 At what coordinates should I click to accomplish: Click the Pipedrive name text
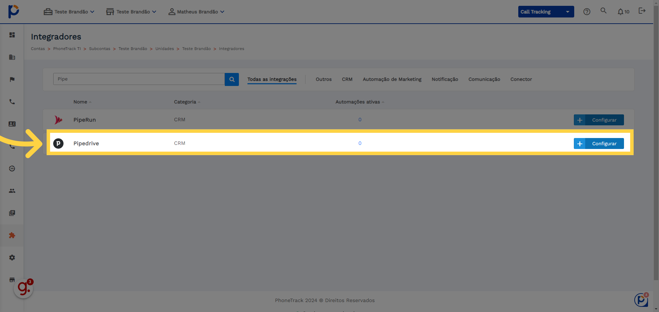point(86,143)
